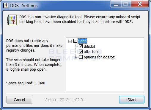Uncheck the dds.txt checkbox
Screen dimensions: 151x110
[81, 46]
